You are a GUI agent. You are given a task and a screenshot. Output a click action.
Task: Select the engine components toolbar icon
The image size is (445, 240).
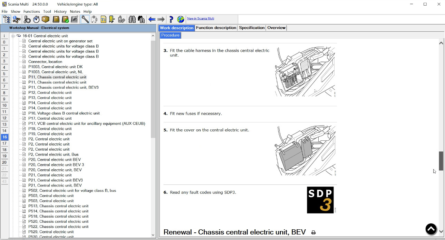[x=27, y=19]
